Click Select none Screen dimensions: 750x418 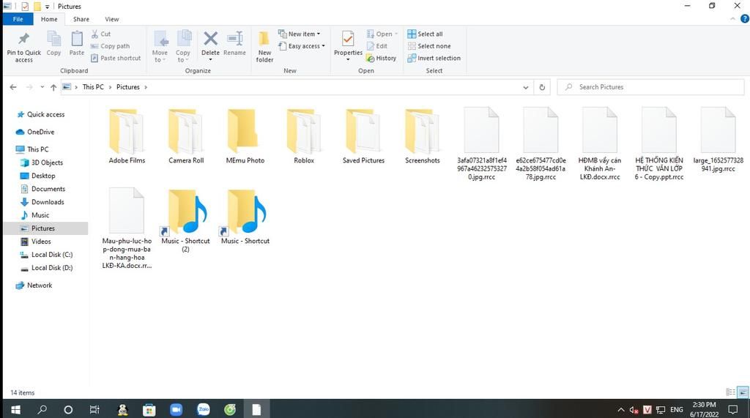429,46
